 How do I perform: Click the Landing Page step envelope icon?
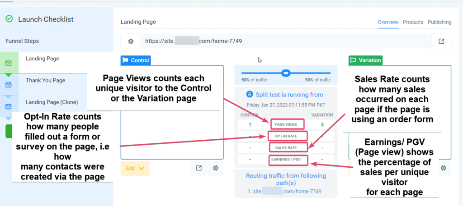click(9, 63)
